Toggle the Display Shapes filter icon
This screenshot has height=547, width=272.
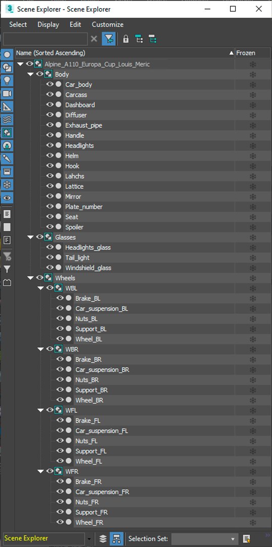click(7, 68)
